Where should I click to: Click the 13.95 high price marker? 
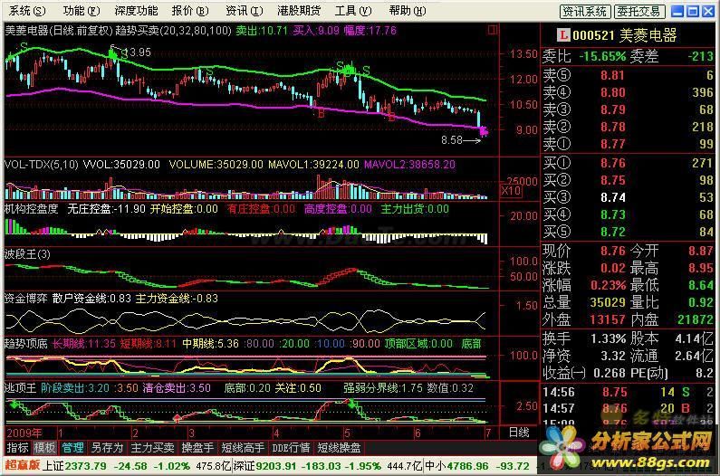(136, 52)
